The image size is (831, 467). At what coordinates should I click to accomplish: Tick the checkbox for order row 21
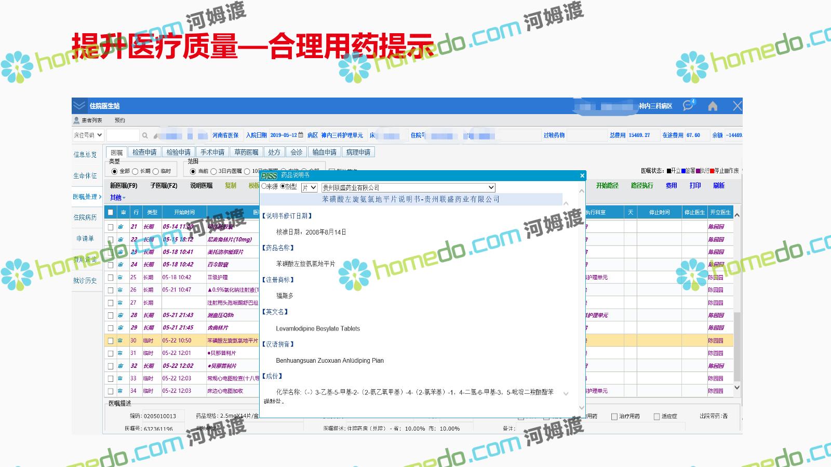point(110,227)
